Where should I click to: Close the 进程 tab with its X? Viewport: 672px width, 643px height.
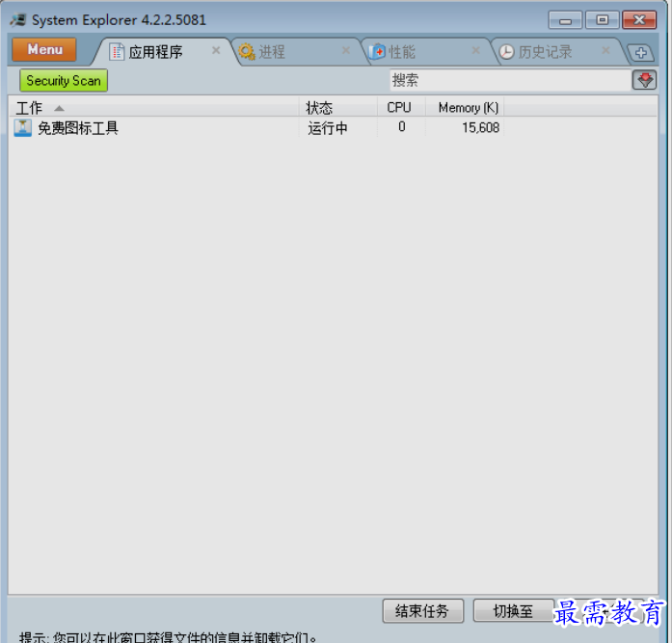coord(346,50)
